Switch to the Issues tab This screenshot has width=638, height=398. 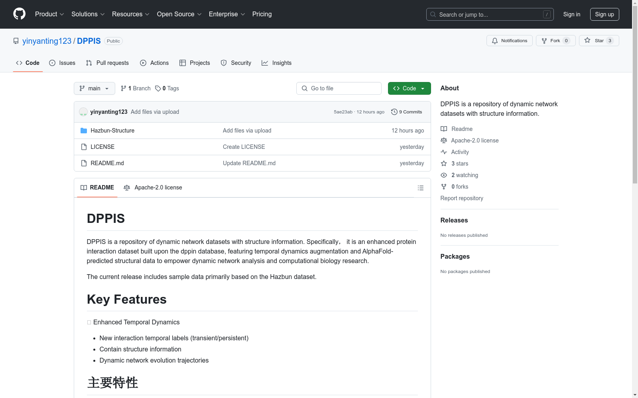[62, 63]
